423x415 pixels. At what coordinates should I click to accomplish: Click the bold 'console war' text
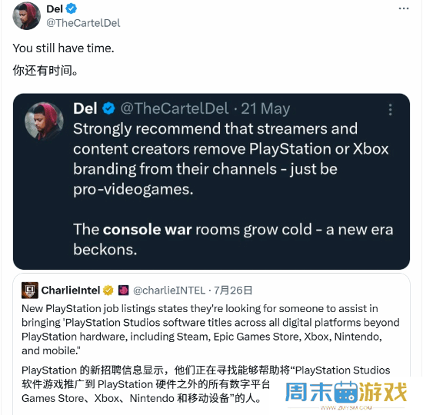coord(148,230)
